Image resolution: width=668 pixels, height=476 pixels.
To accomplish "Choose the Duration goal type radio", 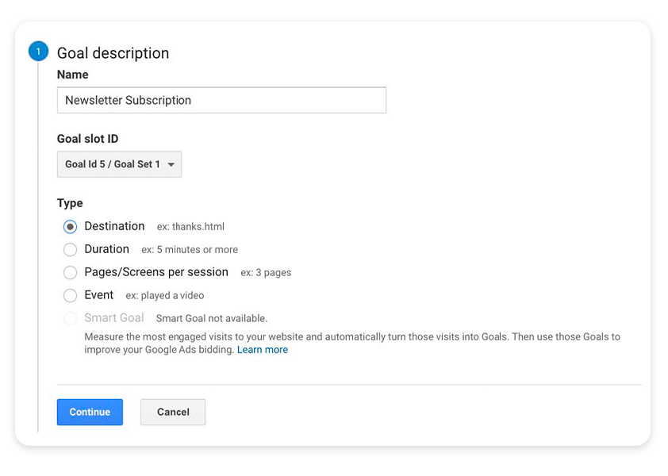I will click(x=71, y=250).
